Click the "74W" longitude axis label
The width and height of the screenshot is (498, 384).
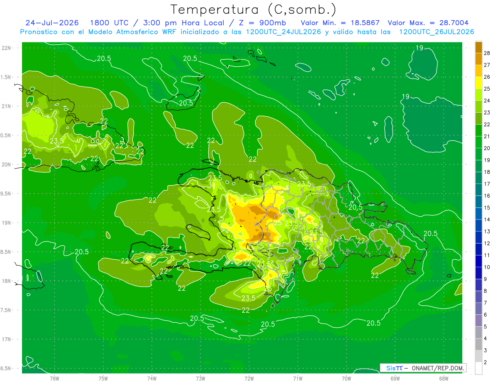(x=152, y=379)
